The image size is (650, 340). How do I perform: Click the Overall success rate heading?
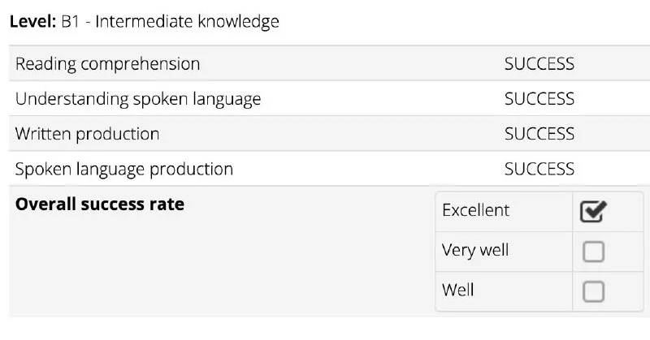pos(100,204)
